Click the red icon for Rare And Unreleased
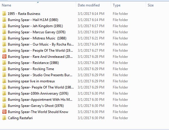 pos(4,56)
